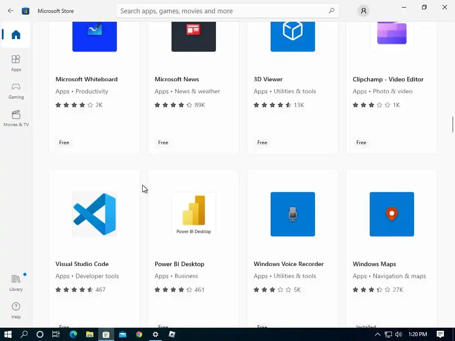Screen dimensions: 455x341
Task: Click 'Apps • News & weather' category text
Action: click(x=187, y=91)
